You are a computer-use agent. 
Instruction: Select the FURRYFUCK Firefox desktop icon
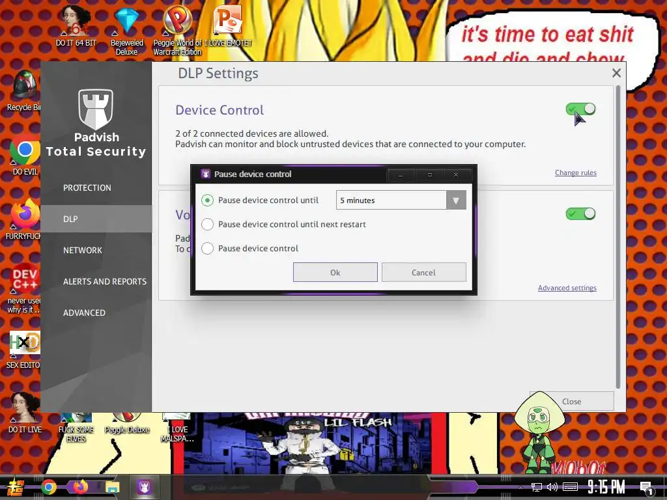tap(25, 219)
